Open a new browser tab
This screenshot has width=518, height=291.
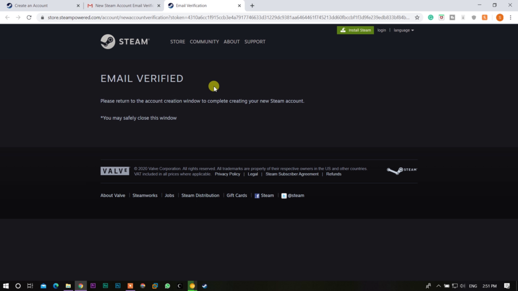[252, 6]
